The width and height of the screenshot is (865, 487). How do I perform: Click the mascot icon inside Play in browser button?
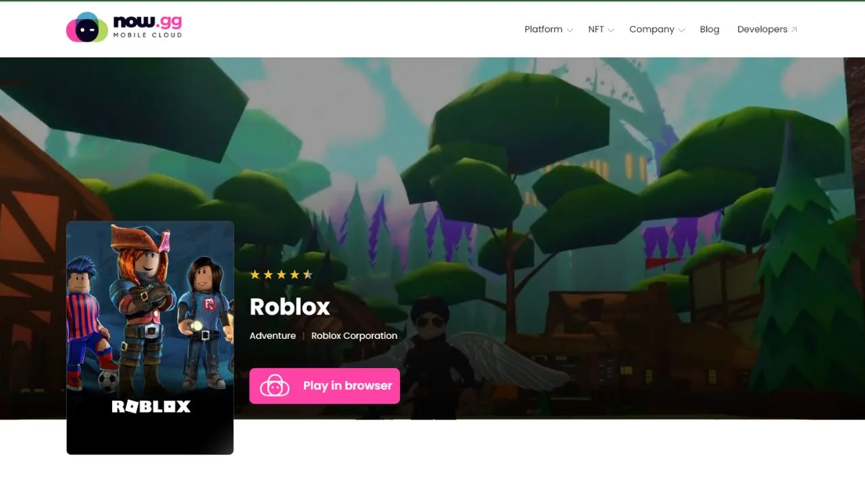click(x=274, y=386)
